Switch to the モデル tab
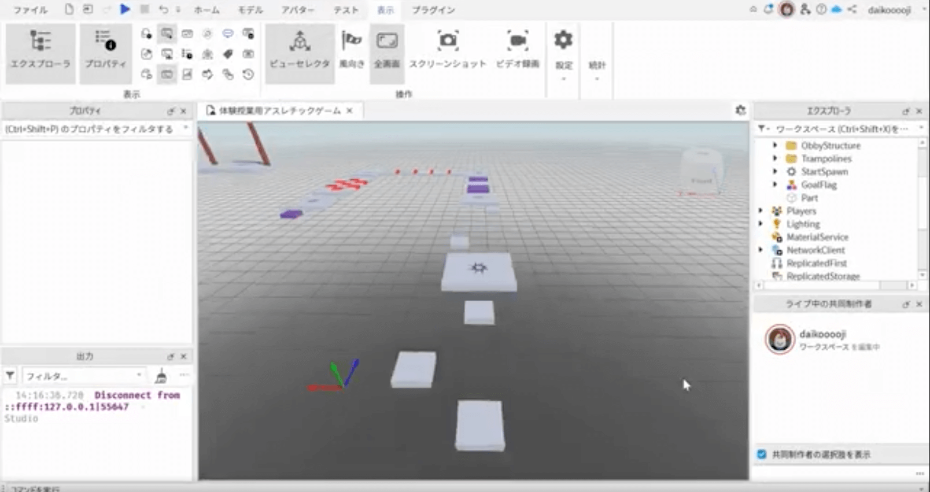The height and width of the screenshot is (492, 930). (250, 10)
